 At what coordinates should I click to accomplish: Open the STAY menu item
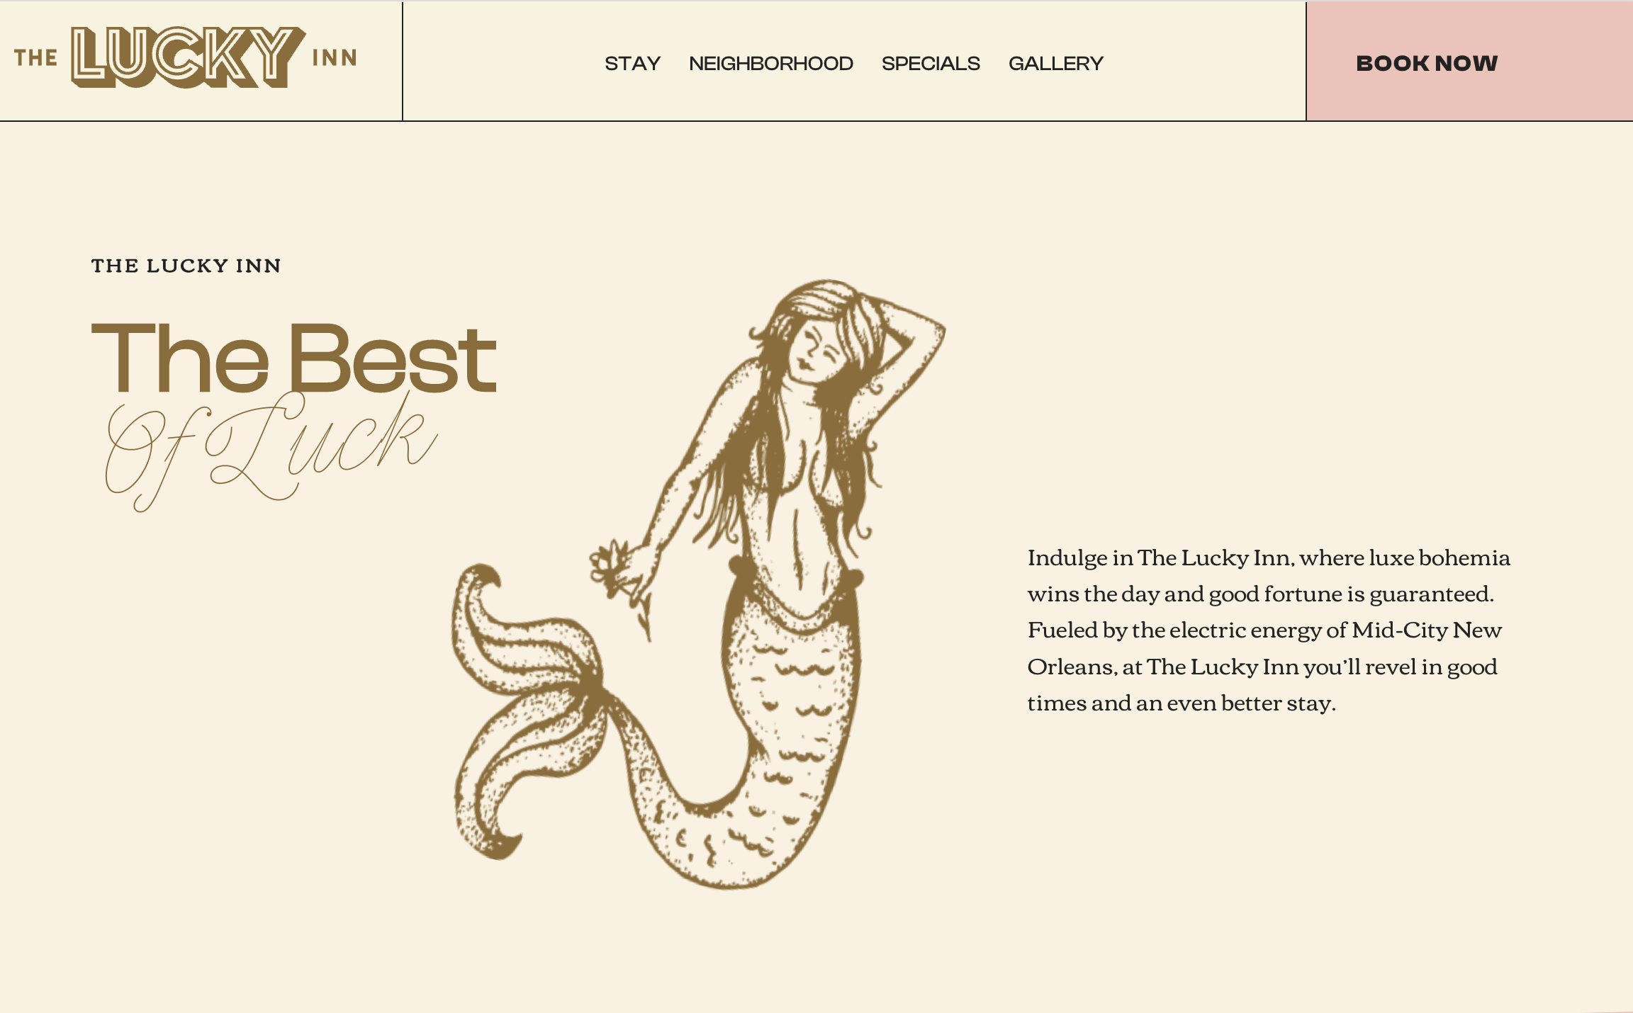[x=632, y=64]
